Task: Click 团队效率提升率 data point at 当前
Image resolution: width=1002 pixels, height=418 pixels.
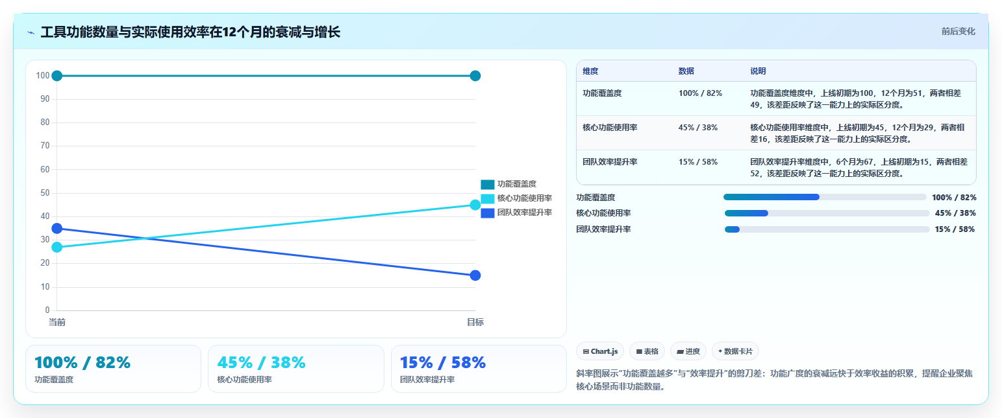Action: click(57, 228)
